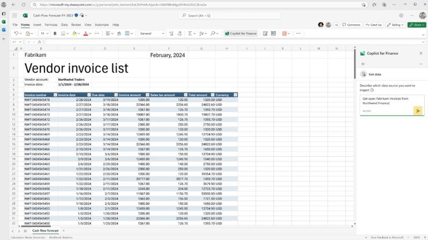Click the Copilot for Finance ribbon button
Image resolution: width=428 pixels, height=240 pixels.
(x=241, y=34)
